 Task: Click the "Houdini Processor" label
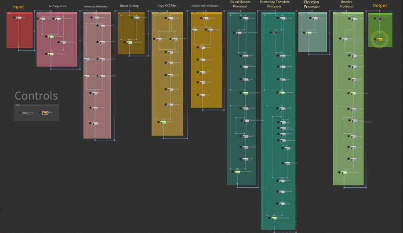coord(346,4)
